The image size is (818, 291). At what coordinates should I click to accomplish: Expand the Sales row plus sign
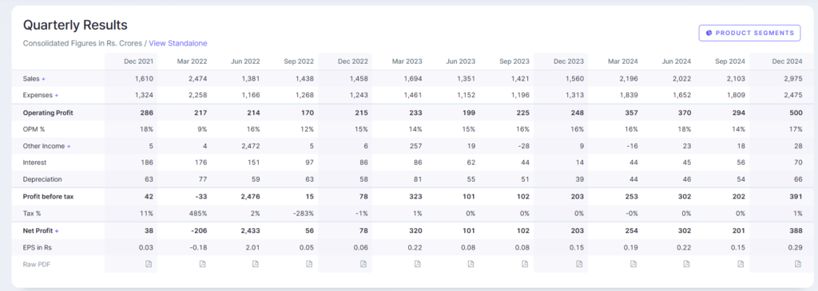[x=44, y=79]
